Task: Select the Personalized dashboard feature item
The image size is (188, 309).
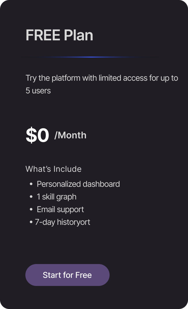Action: click(78, 184)
